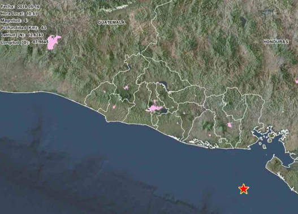
Task: Click the HONDURAS country label
Action: pos(276,42)
